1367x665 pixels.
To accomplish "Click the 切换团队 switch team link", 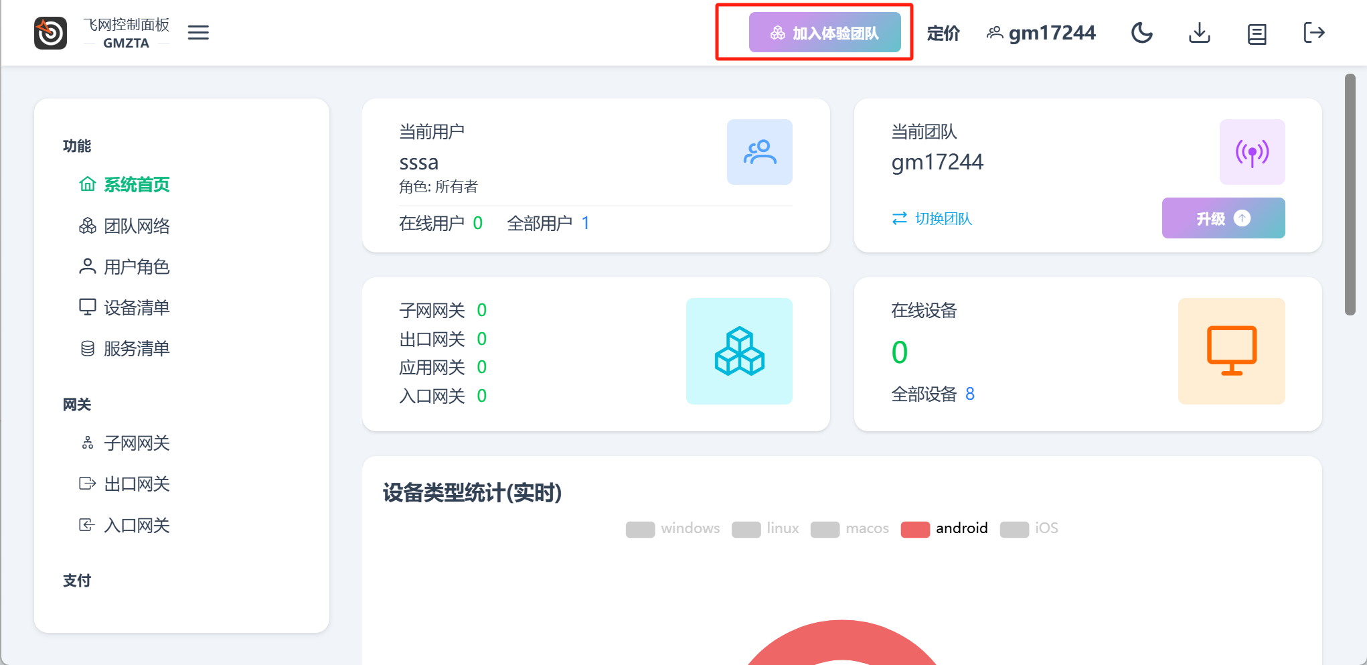I will (x=932, y=219).
